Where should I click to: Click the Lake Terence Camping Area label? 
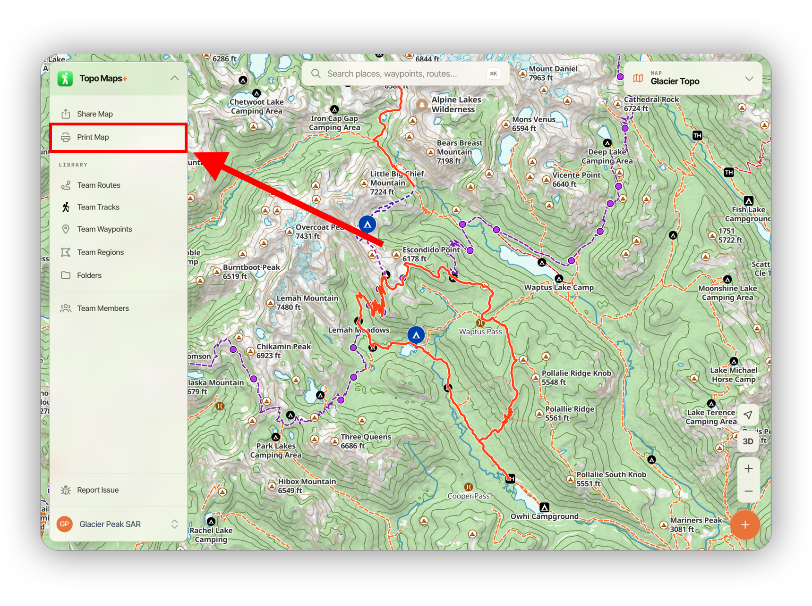[711, 417]
